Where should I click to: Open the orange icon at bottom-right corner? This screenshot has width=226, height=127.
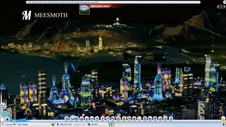(223, 119)
